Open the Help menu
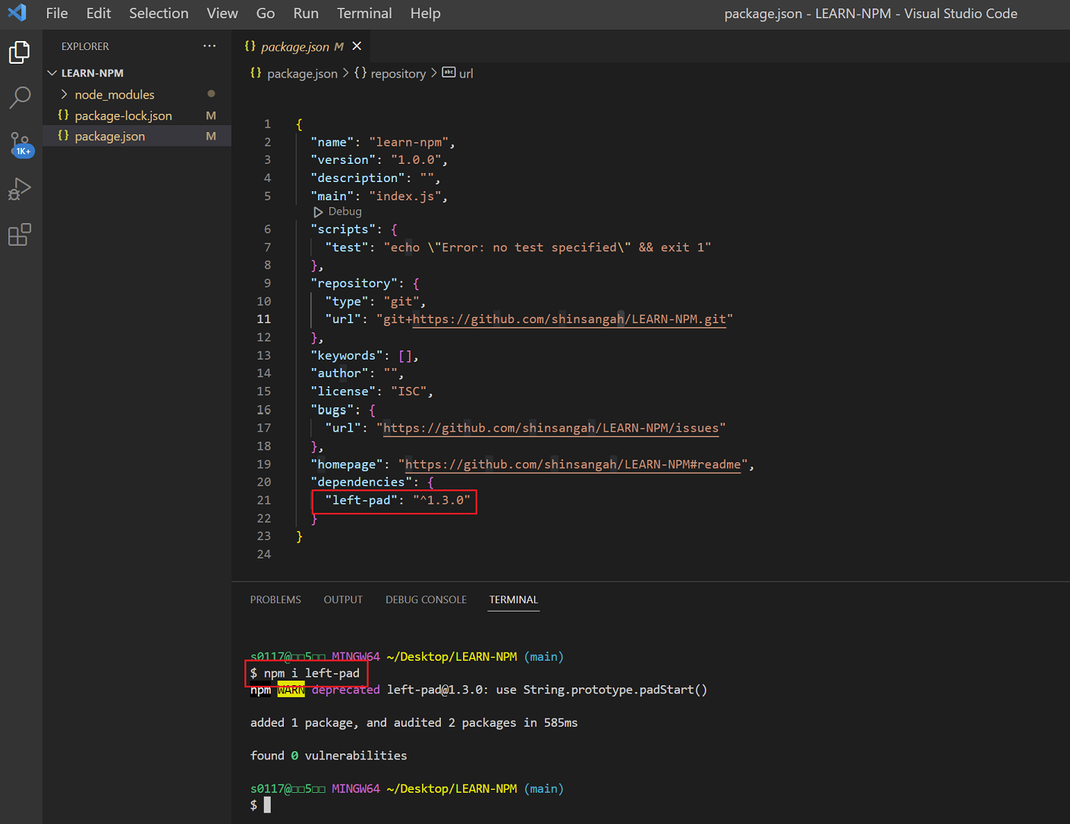Viewport: 1070px width, 824px height. click(x=425, y=13)
